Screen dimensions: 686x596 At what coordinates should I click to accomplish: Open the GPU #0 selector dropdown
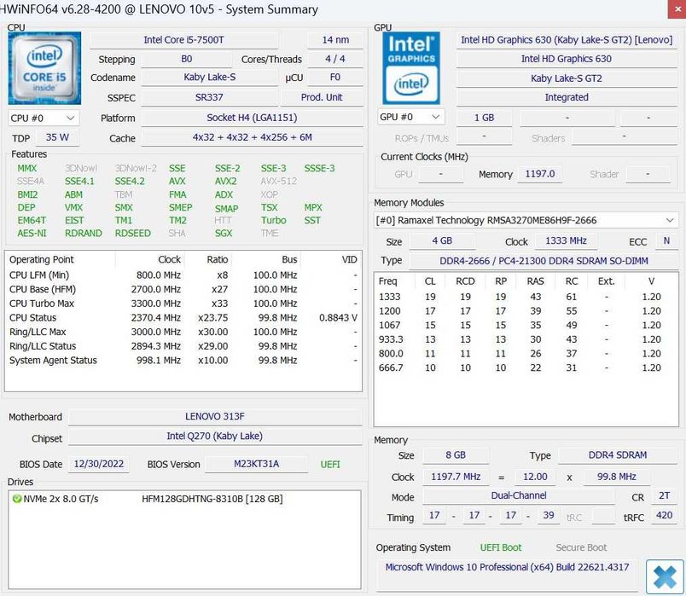point(410,117)
